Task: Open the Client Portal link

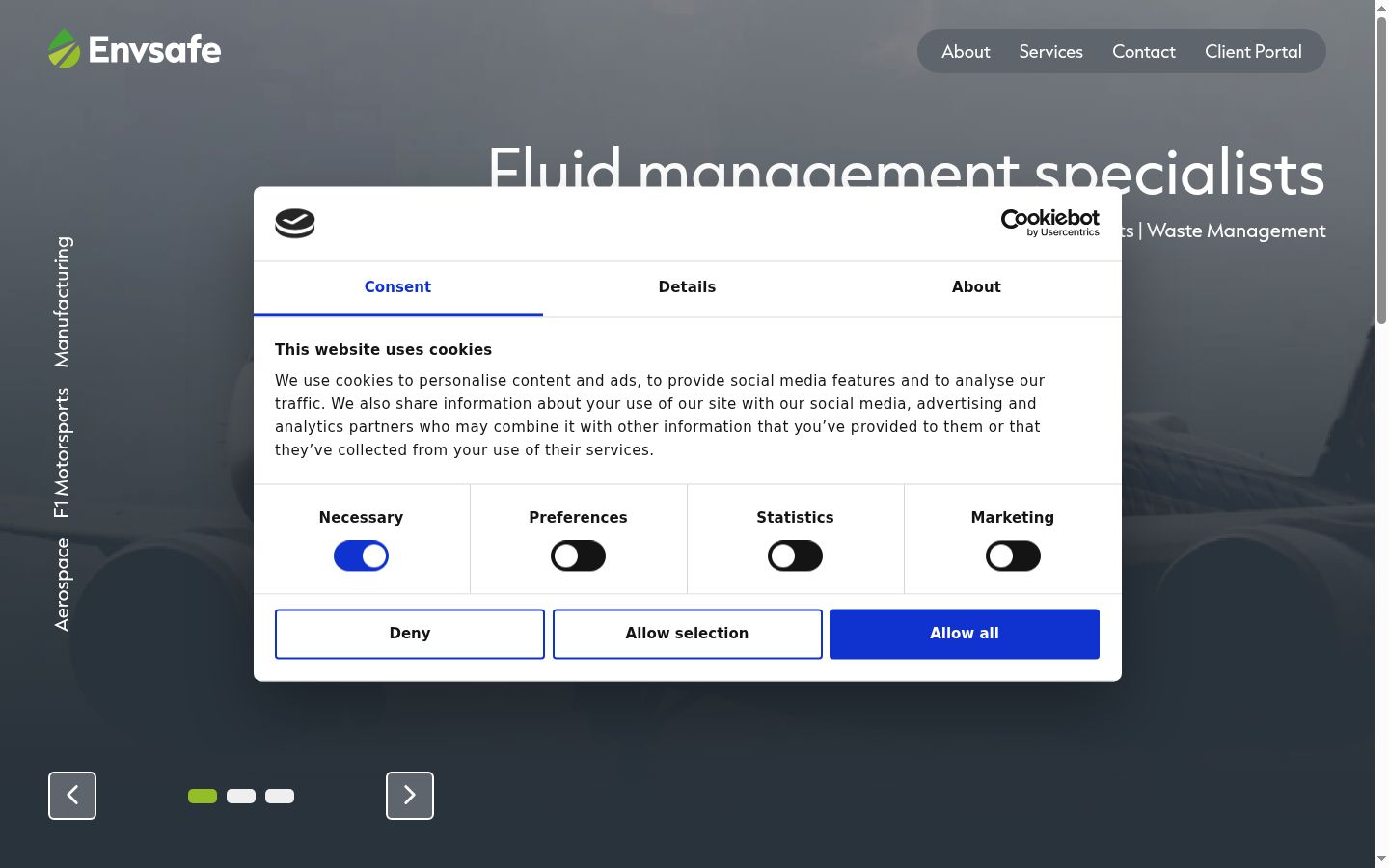Action: 1253,52
